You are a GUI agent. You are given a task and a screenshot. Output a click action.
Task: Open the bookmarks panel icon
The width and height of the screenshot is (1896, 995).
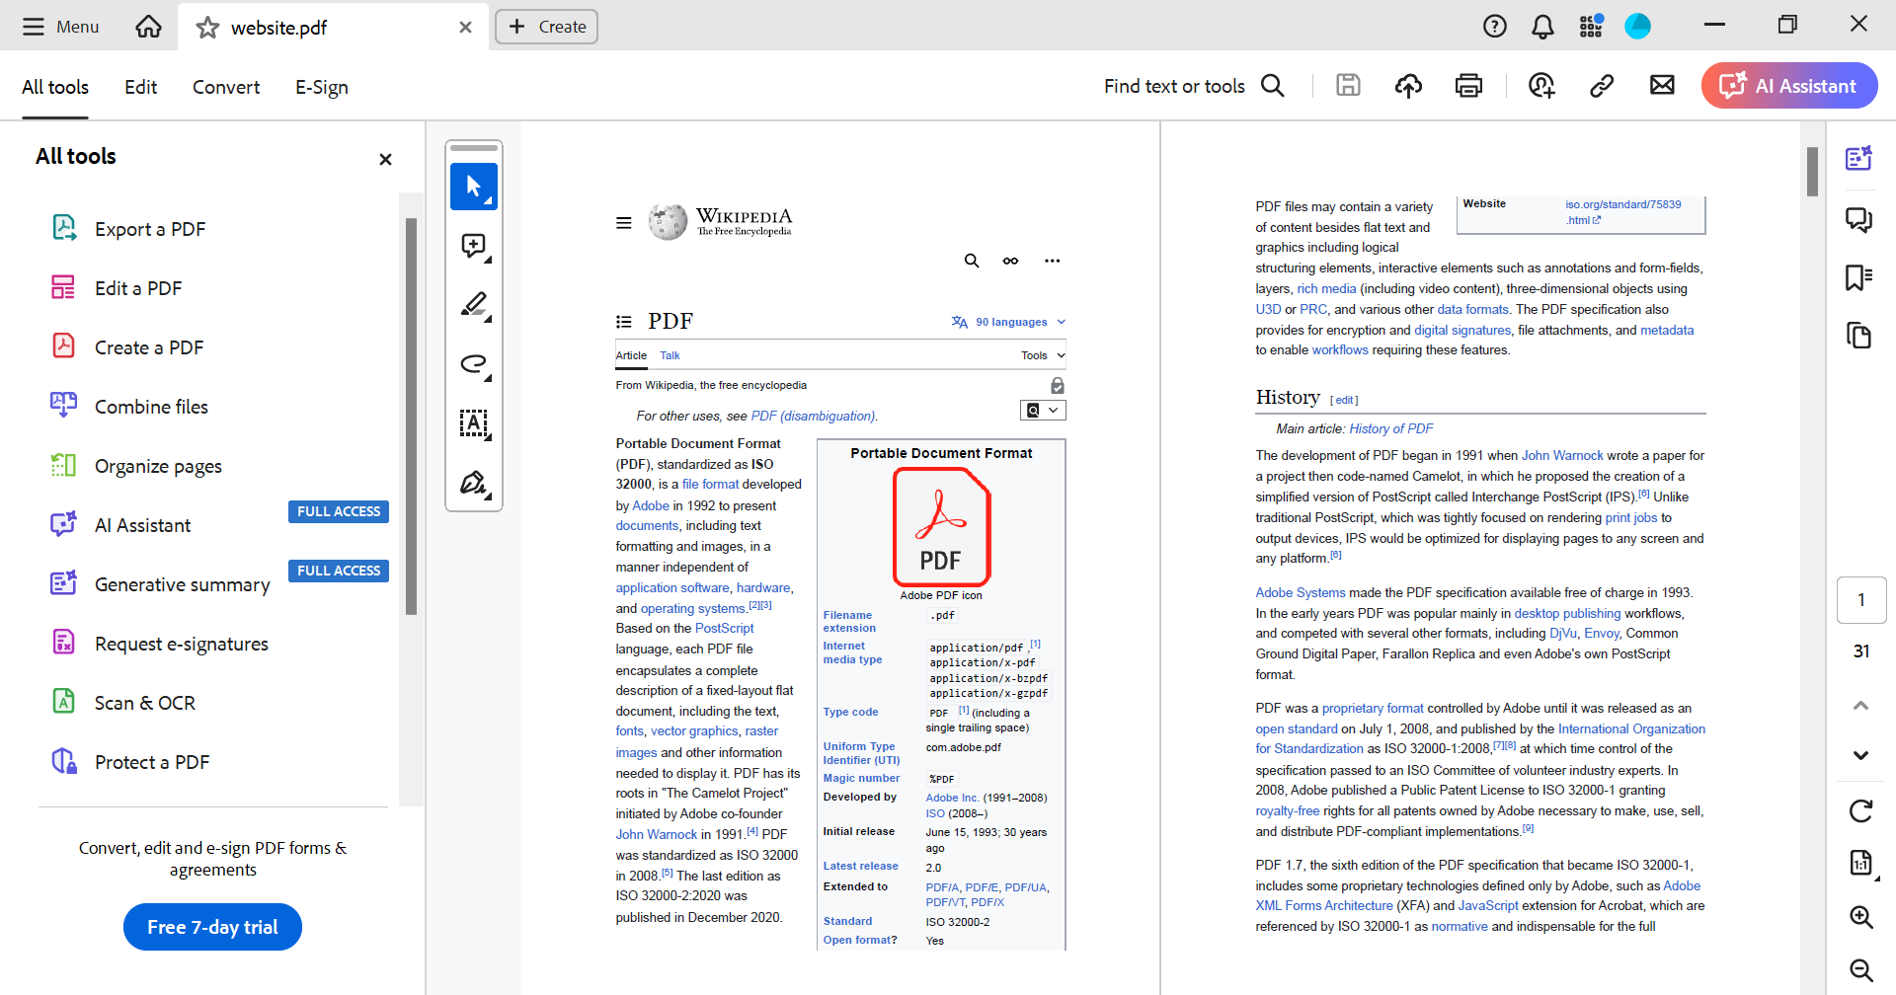pyautogui.click(x=1859, y=277)
